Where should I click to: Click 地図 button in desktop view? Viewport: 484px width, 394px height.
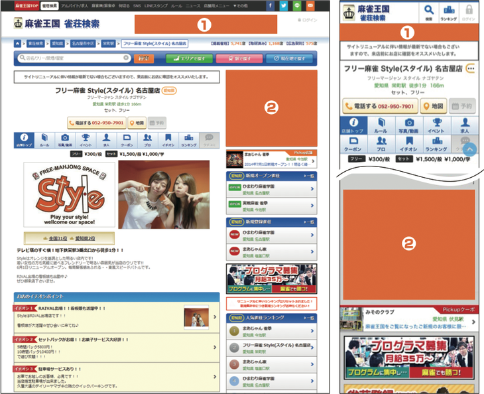137,123
